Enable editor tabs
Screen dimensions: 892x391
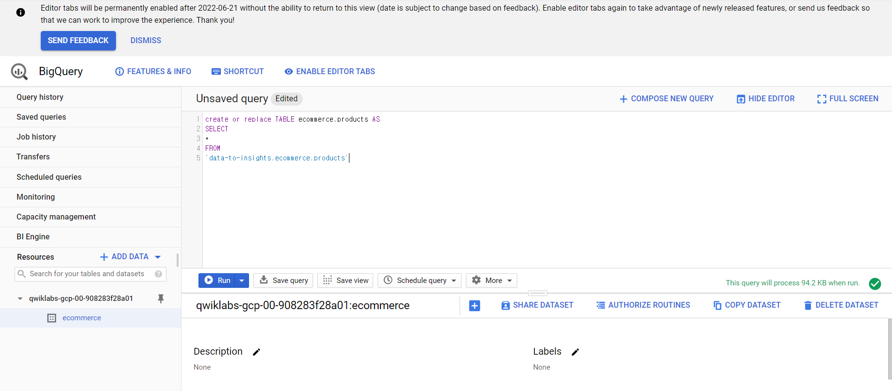330,71
